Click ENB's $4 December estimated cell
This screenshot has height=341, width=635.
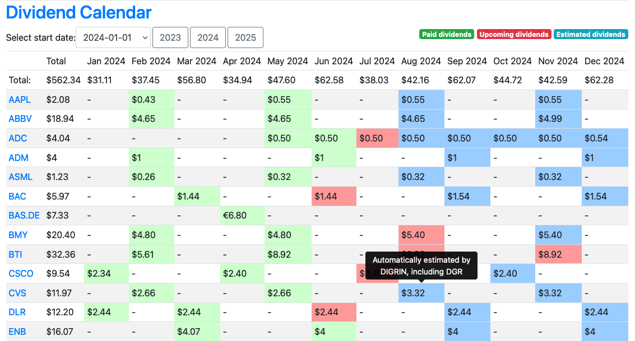pyautogui.click(x=605, y=331)
